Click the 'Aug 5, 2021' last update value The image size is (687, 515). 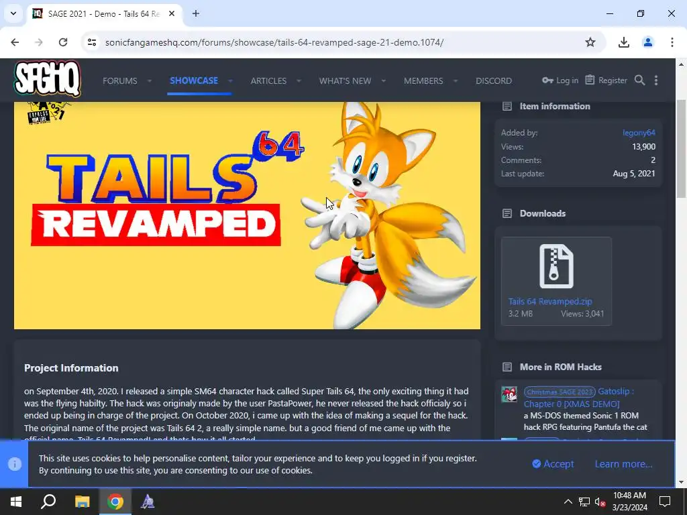click(x=634, y=174)
